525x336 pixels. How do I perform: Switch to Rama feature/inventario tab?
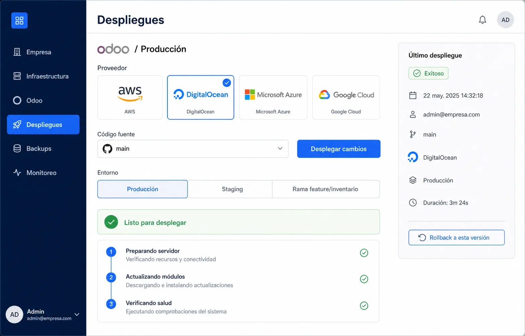pyautogui.click(x=326, y=189)
